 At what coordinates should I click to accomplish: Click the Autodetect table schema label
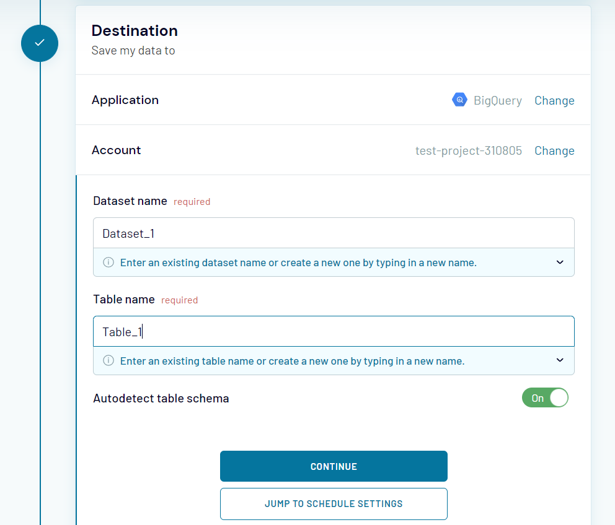[x=161, y=398]
